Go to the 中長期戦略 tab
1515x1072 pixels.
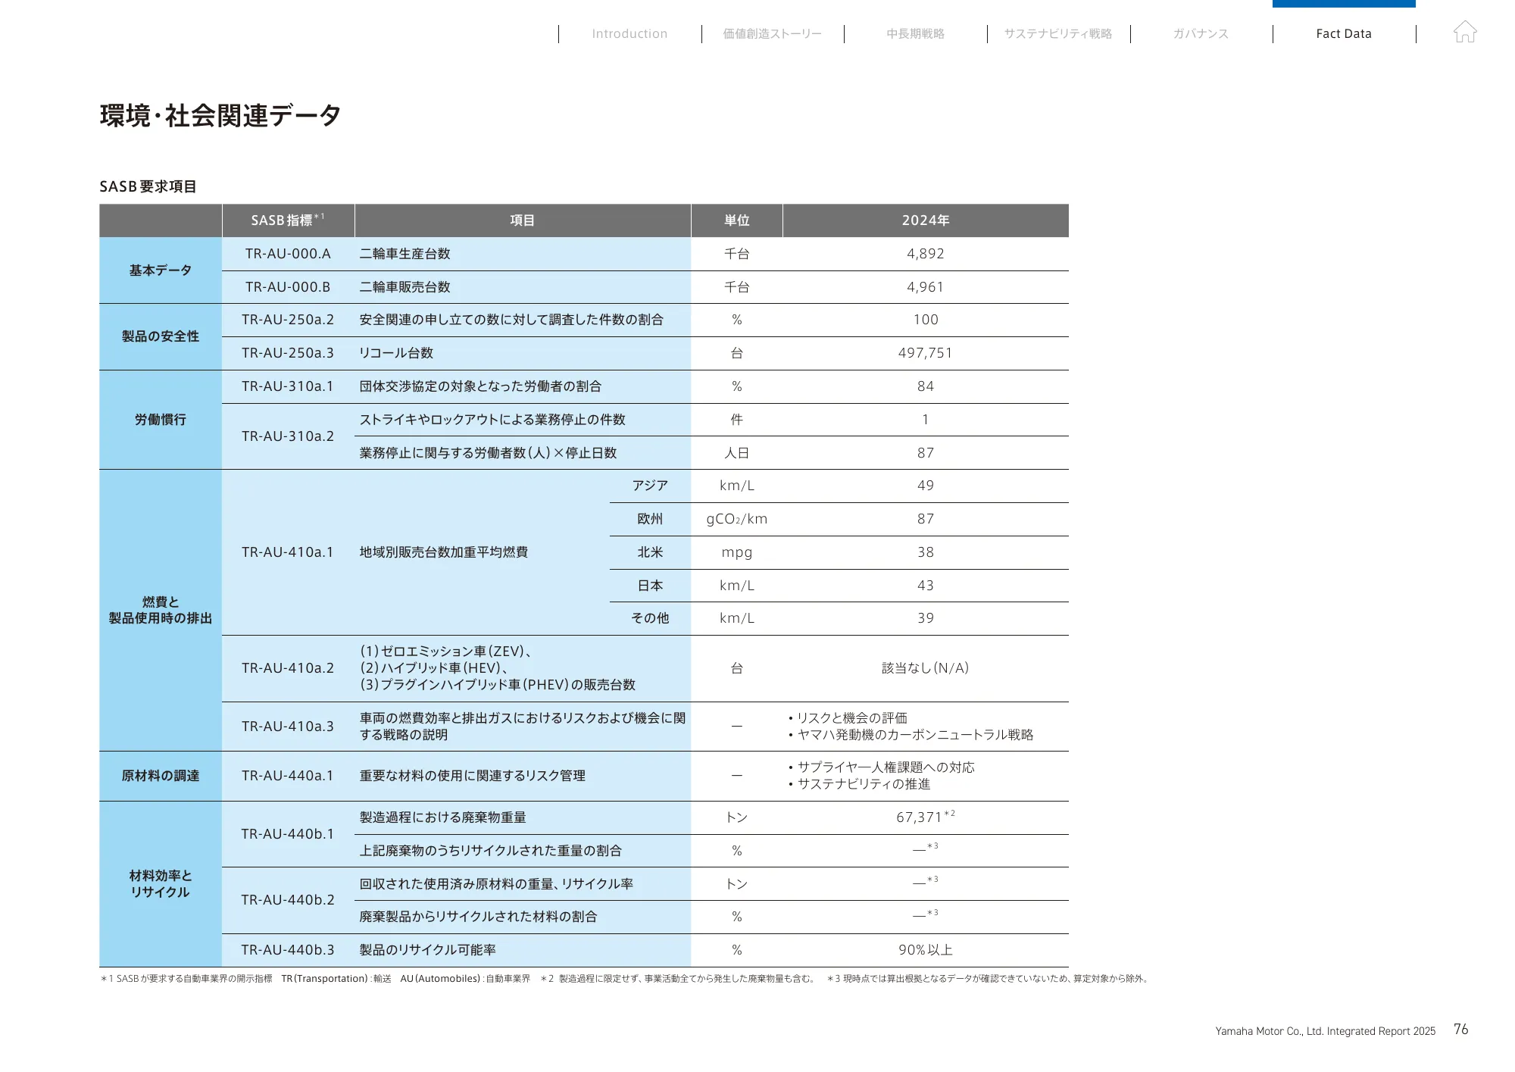pos(916,33)
